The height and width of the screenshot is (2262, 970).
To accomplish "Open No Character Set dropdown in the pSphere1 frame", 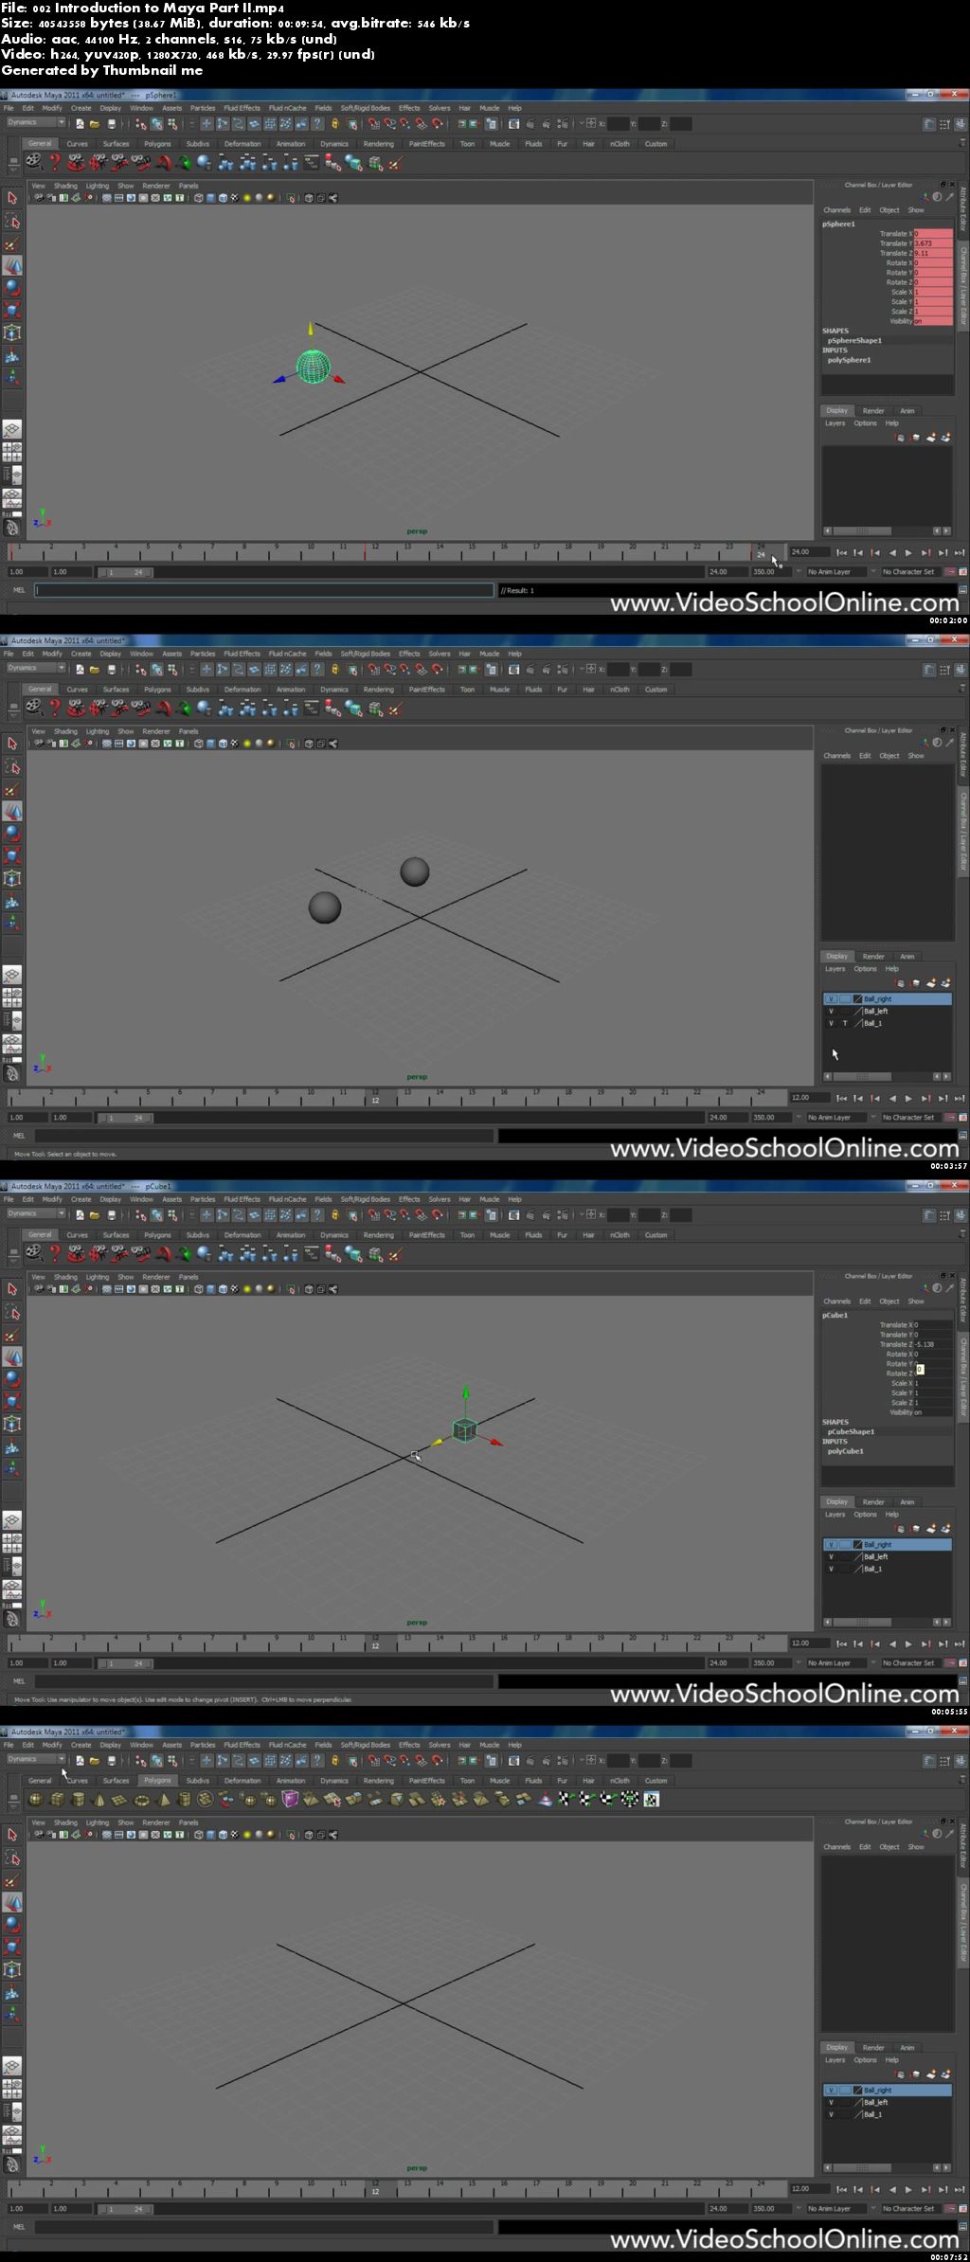I will pyautogui.click(x=908, y=572).
